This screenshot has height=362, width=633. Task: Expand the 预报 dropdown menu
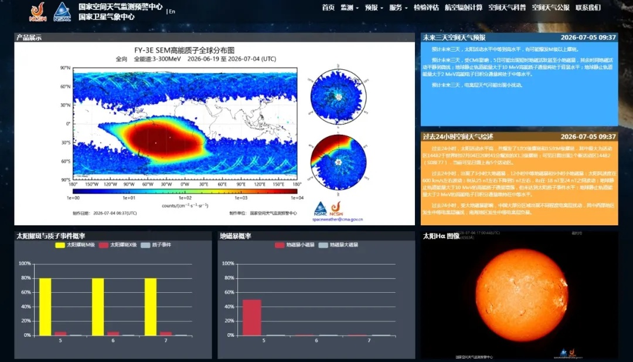click(374, 8)
